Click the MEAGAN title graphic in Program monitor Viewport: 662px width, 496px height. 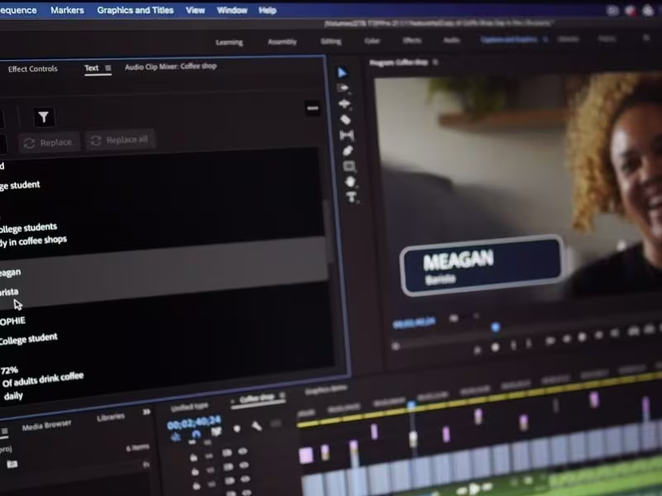coord(482,265)
